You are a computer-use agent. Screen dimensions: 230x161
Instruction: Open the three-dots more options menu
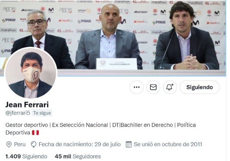coord(137,87)
